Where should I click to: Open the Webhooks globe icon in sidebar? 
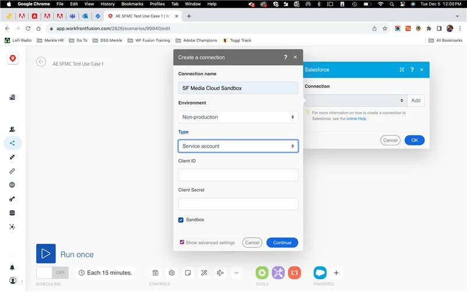click(x=12, y=185)
